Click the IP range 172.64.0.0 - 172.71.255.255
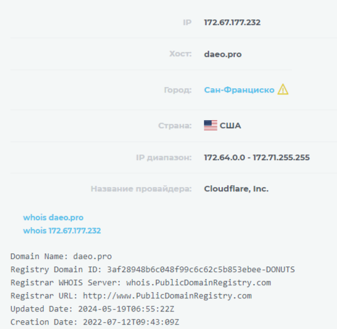This screenshot has height=329, width=337. (257, 158)
